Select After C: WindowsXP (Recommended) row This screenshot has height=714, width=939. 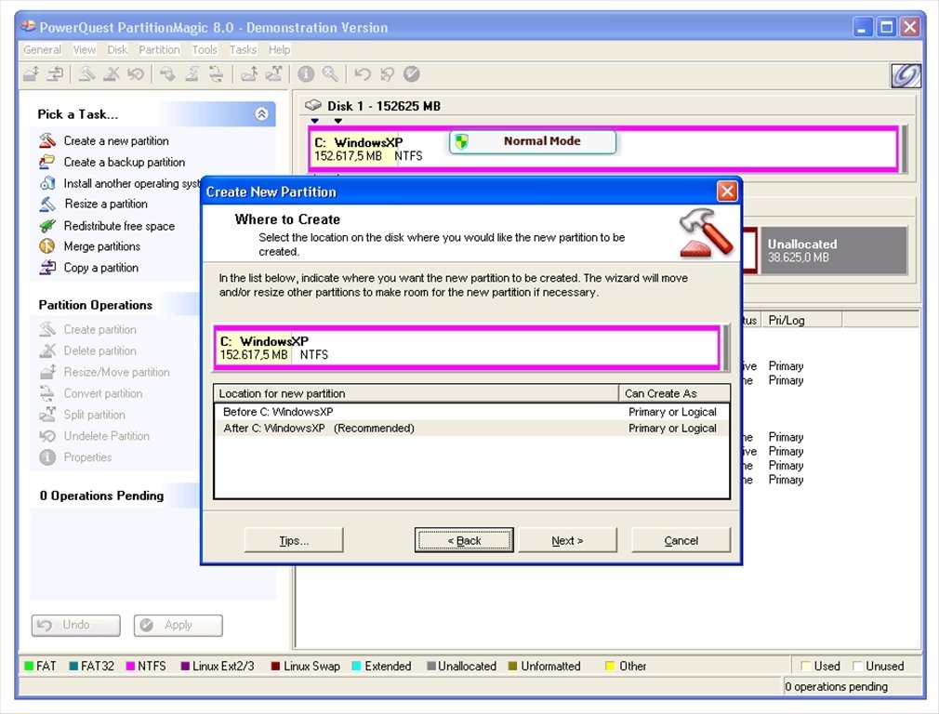[472, 429]
